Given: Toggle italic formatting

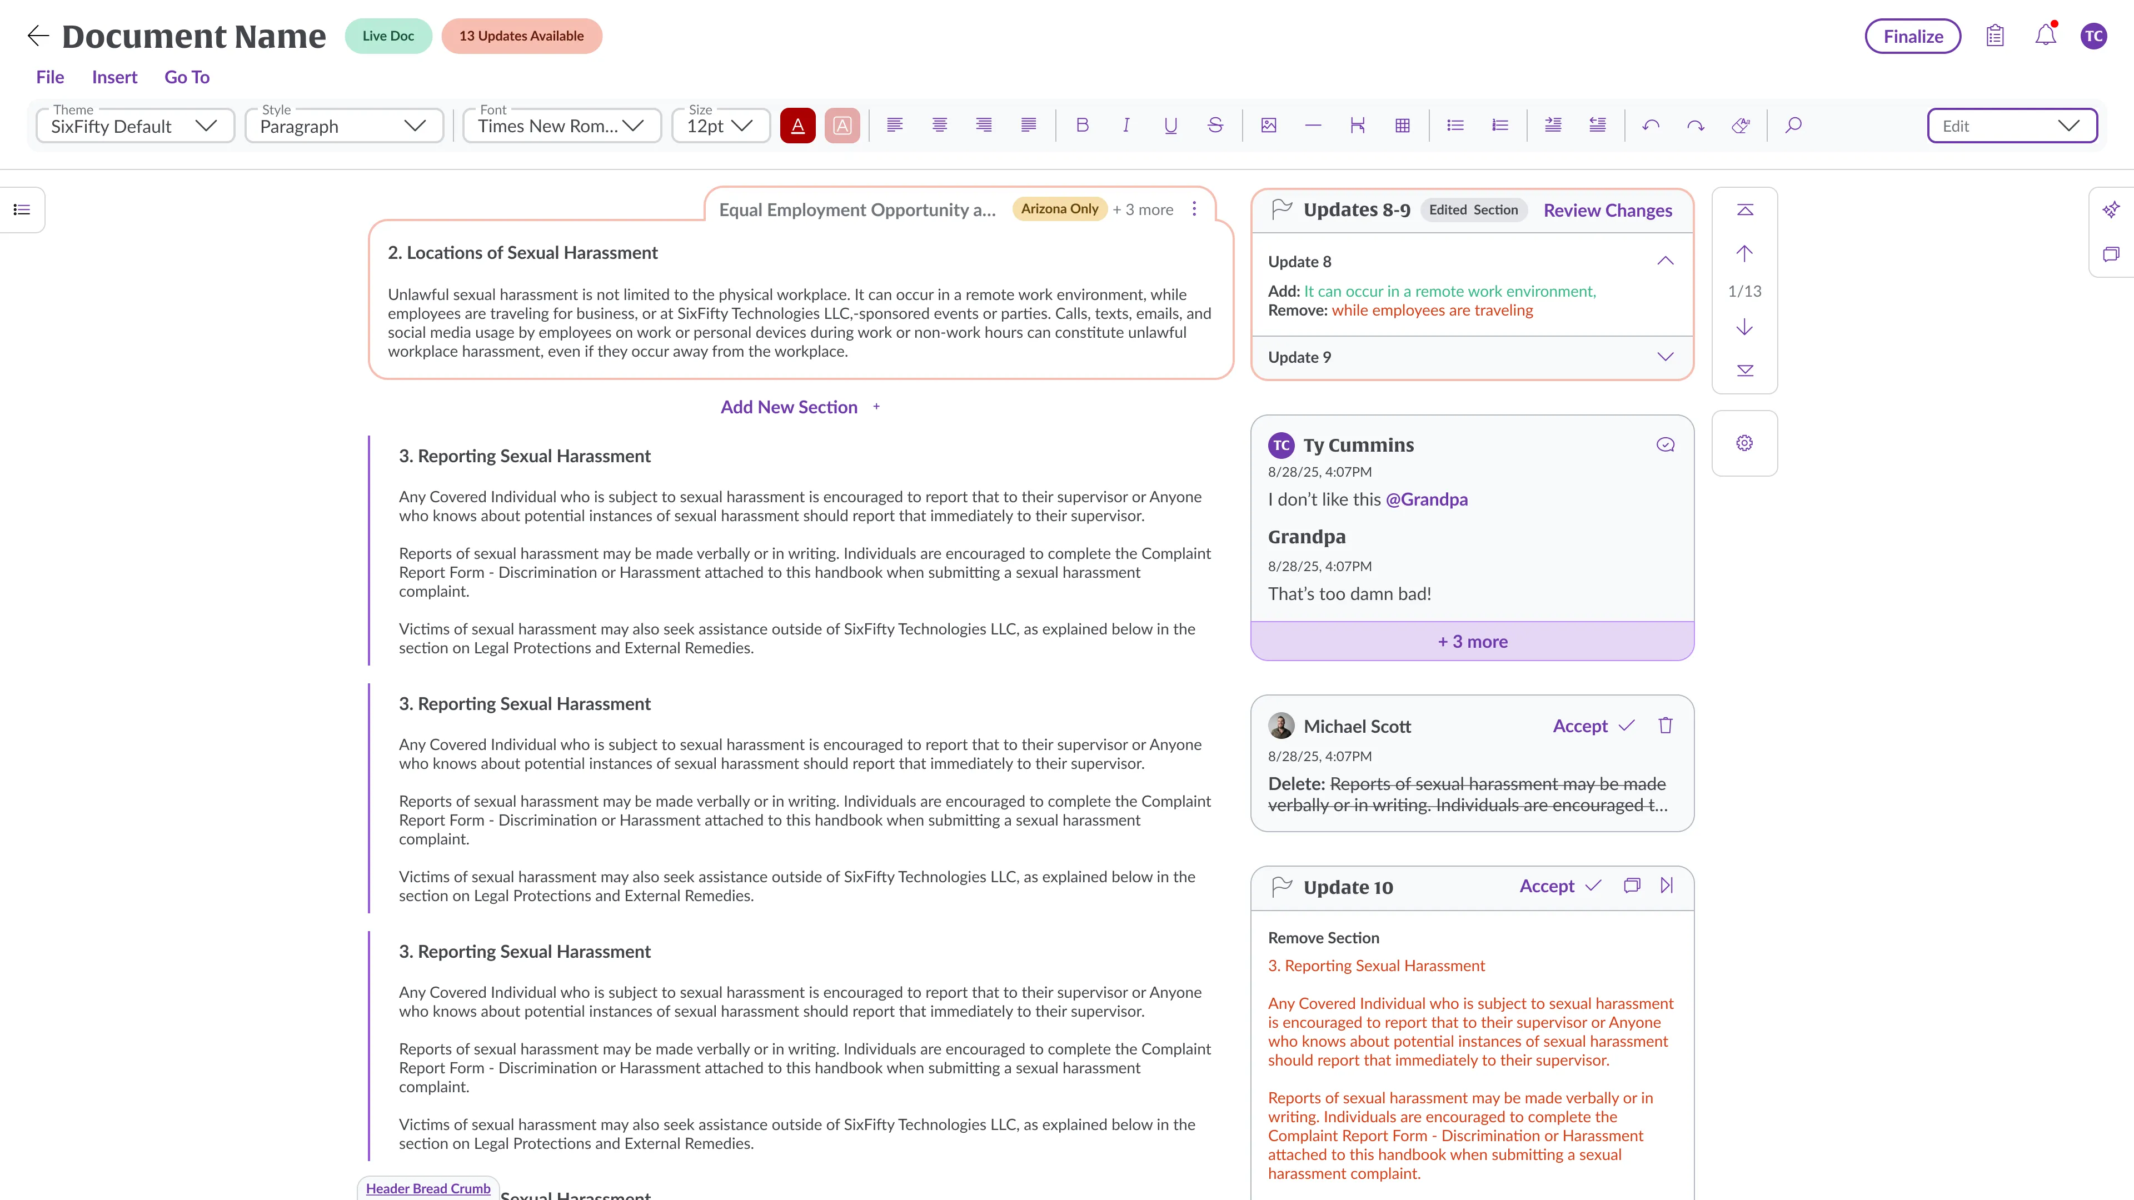Looking at the screenshot, I should pos(1126,125).
